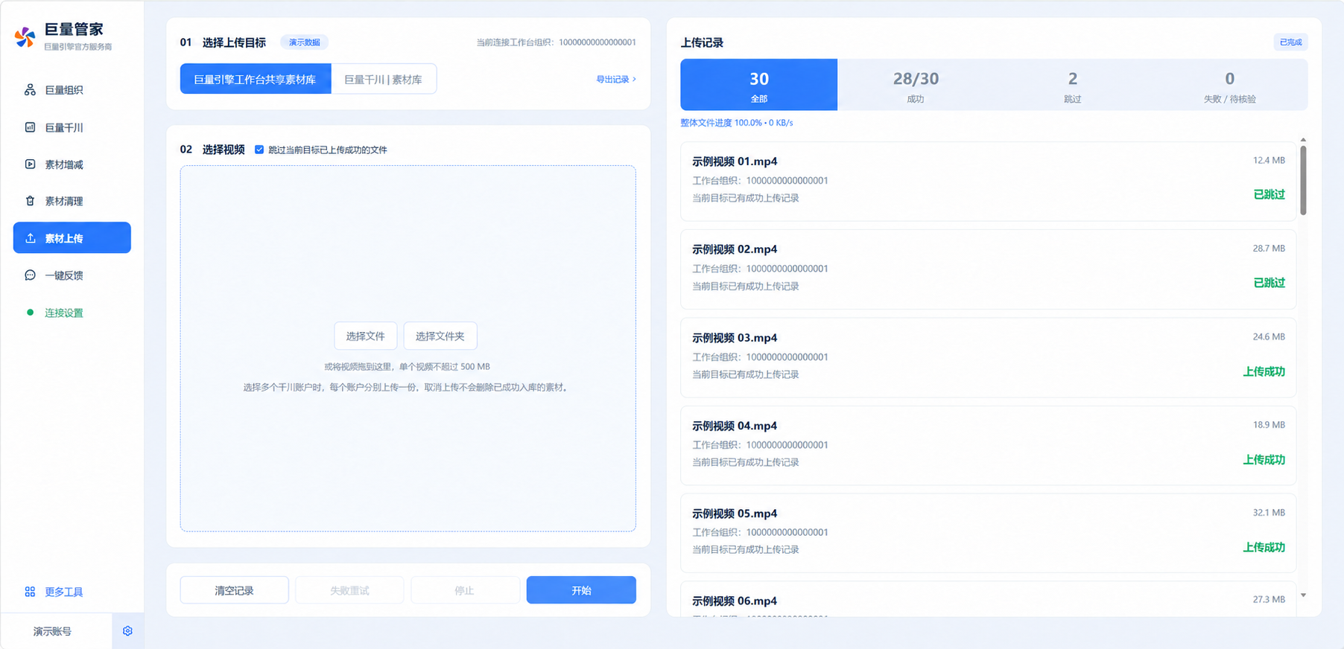Click the 失败重试 button

coord(349,590)
